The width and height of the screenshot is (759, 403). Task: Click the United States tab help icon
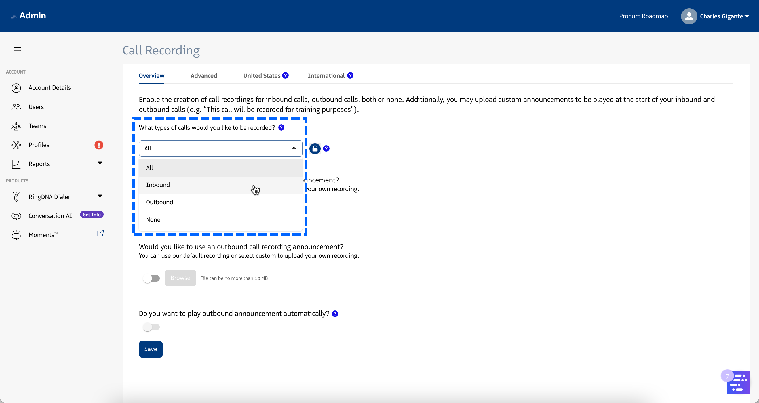(x=285, y=75)
